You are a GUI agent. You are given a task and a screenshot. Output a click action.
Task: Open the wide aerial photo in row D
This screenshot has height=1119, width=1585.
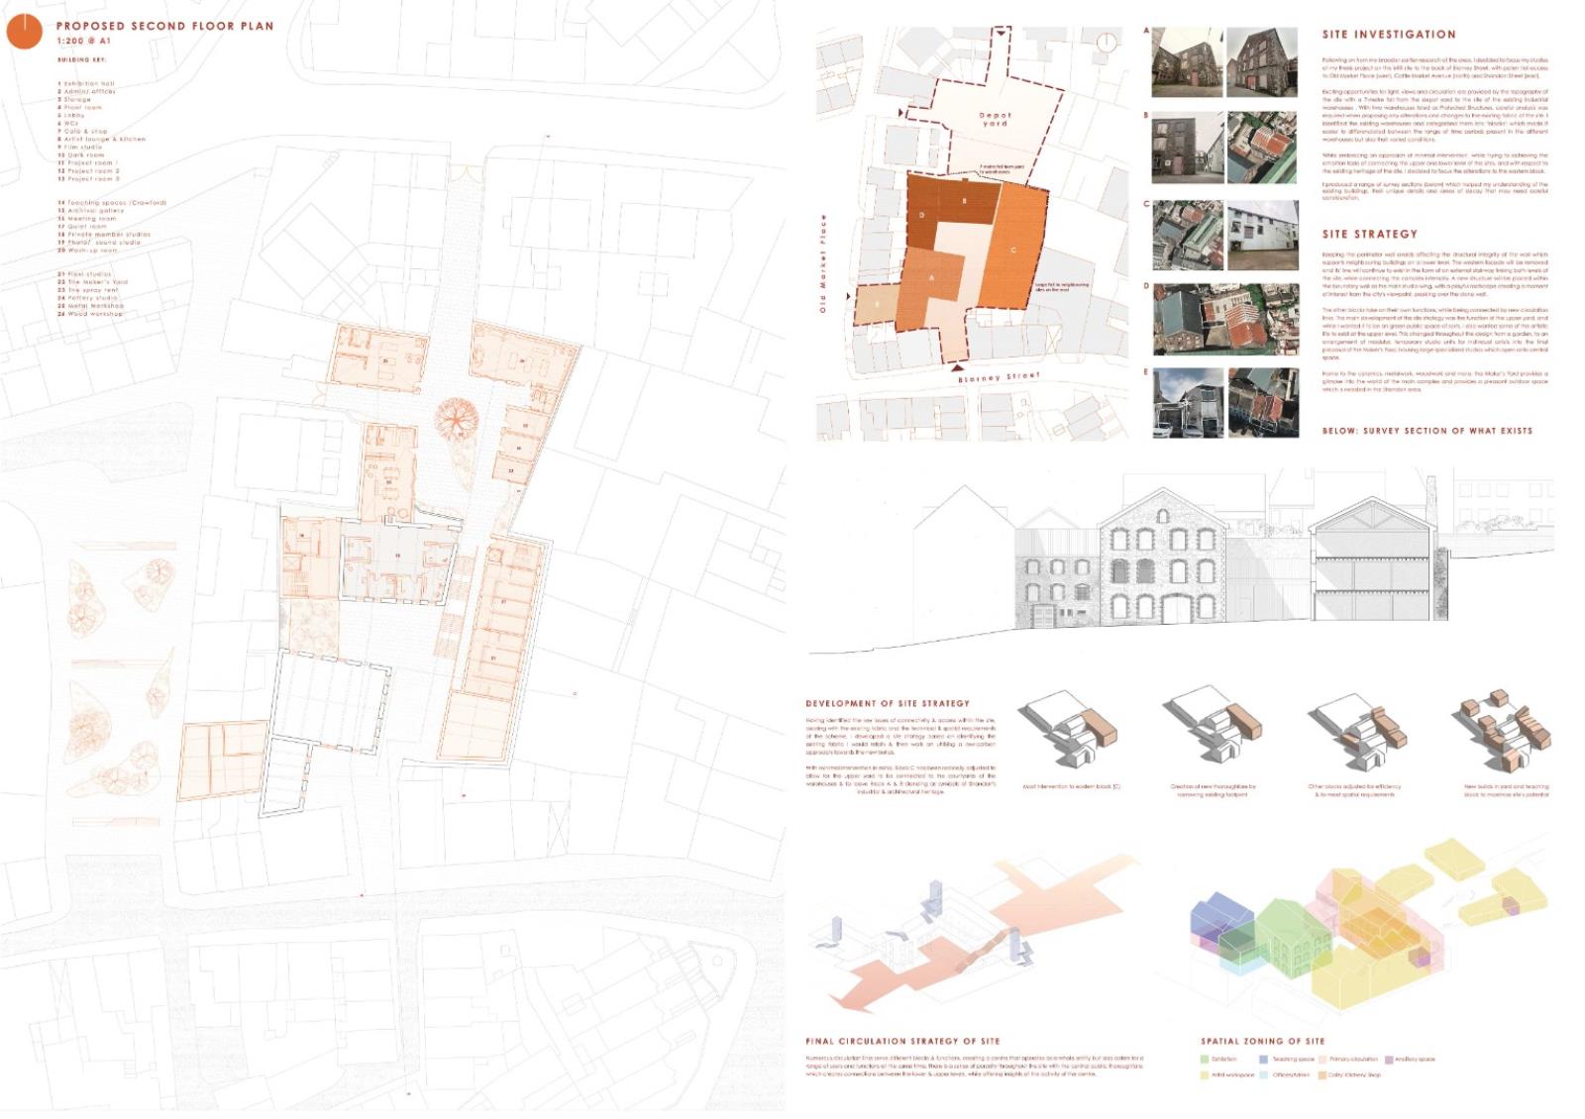[x=1225, y=320]
